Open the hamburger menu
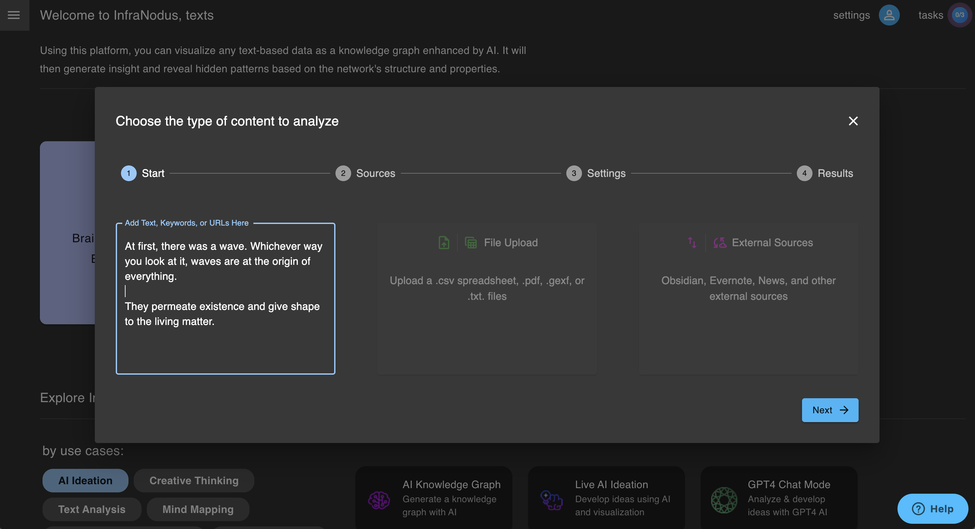This screenshot has width=975, height=529. coord(14,15)
